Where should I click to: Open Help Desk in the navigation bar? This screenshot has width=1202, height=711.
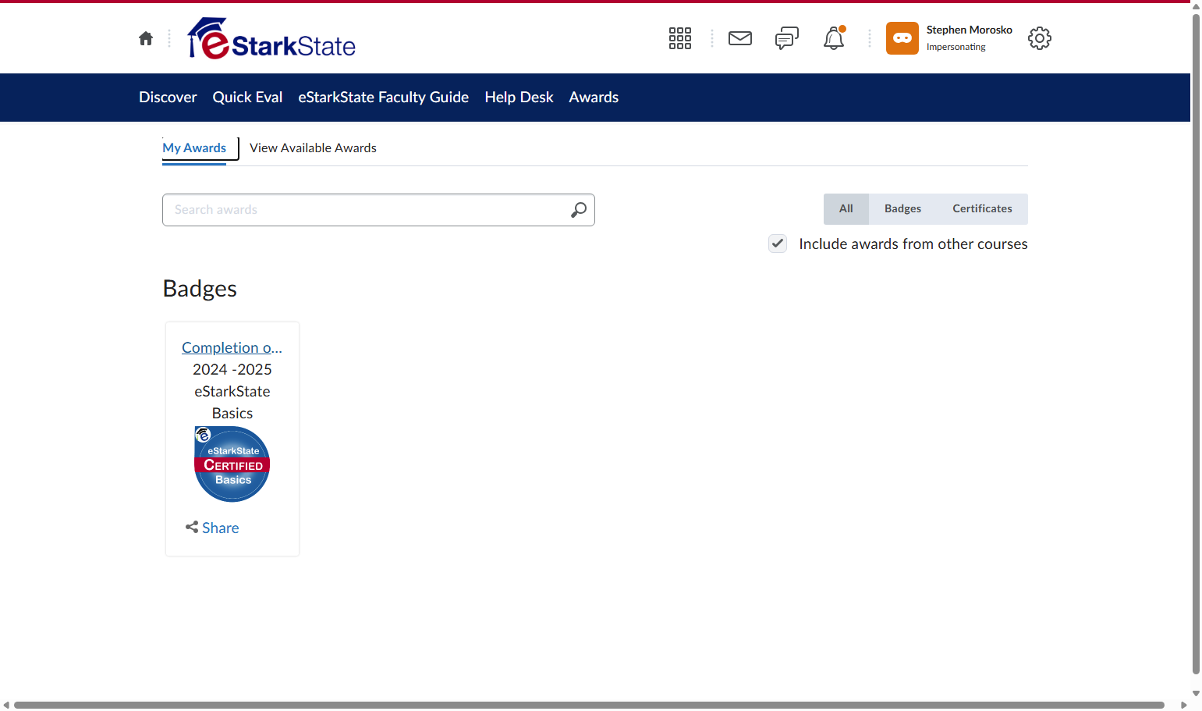click(x=519, y=98)
